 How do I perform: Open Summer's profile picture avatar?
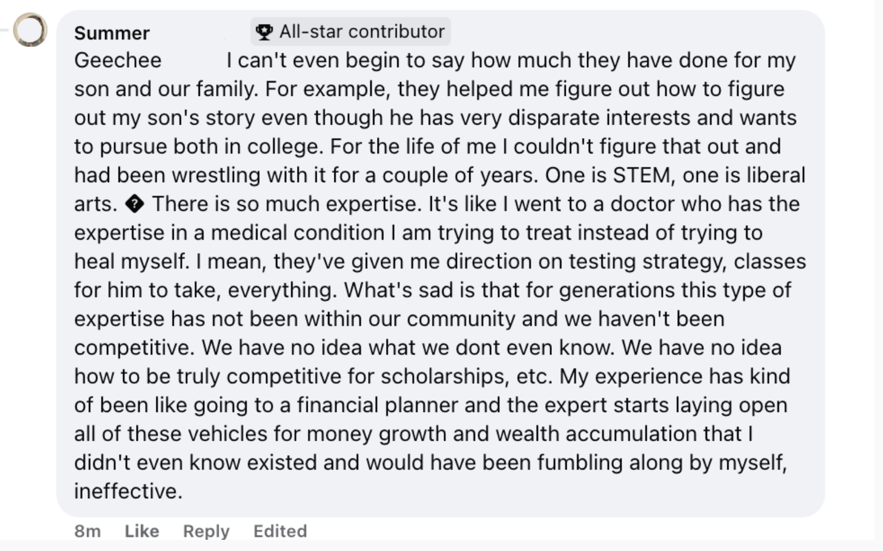coord(30,30)
